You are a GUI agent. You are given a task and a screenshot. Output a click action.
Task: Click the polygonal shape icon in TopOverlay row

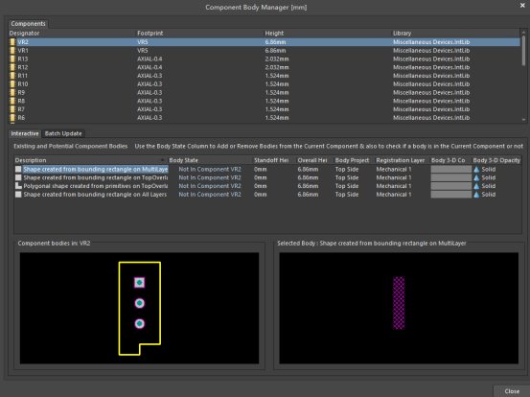click(18, 186)
